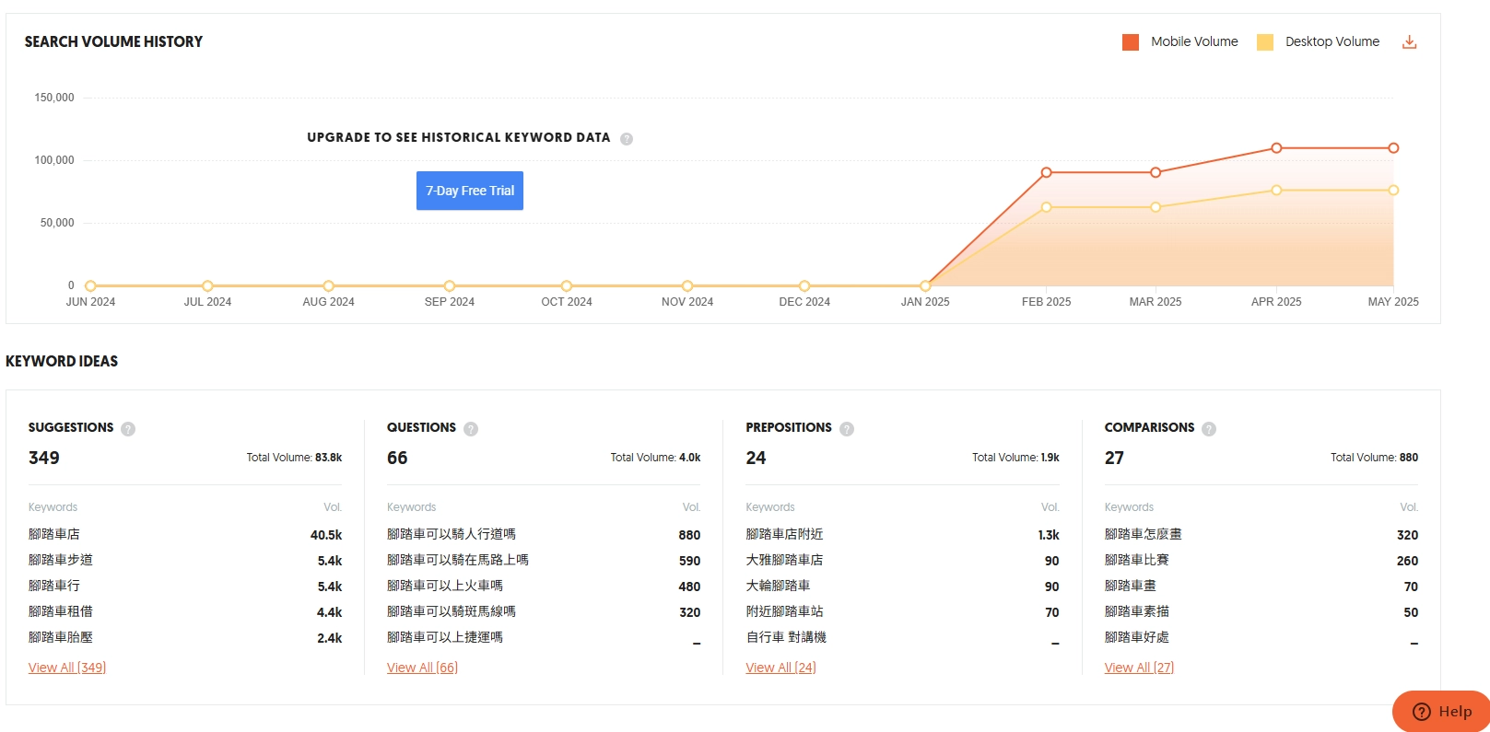This screenshot has height=732, width=1490.
Task: Click Comparisons total volume 880
Action: [1374, 458]
